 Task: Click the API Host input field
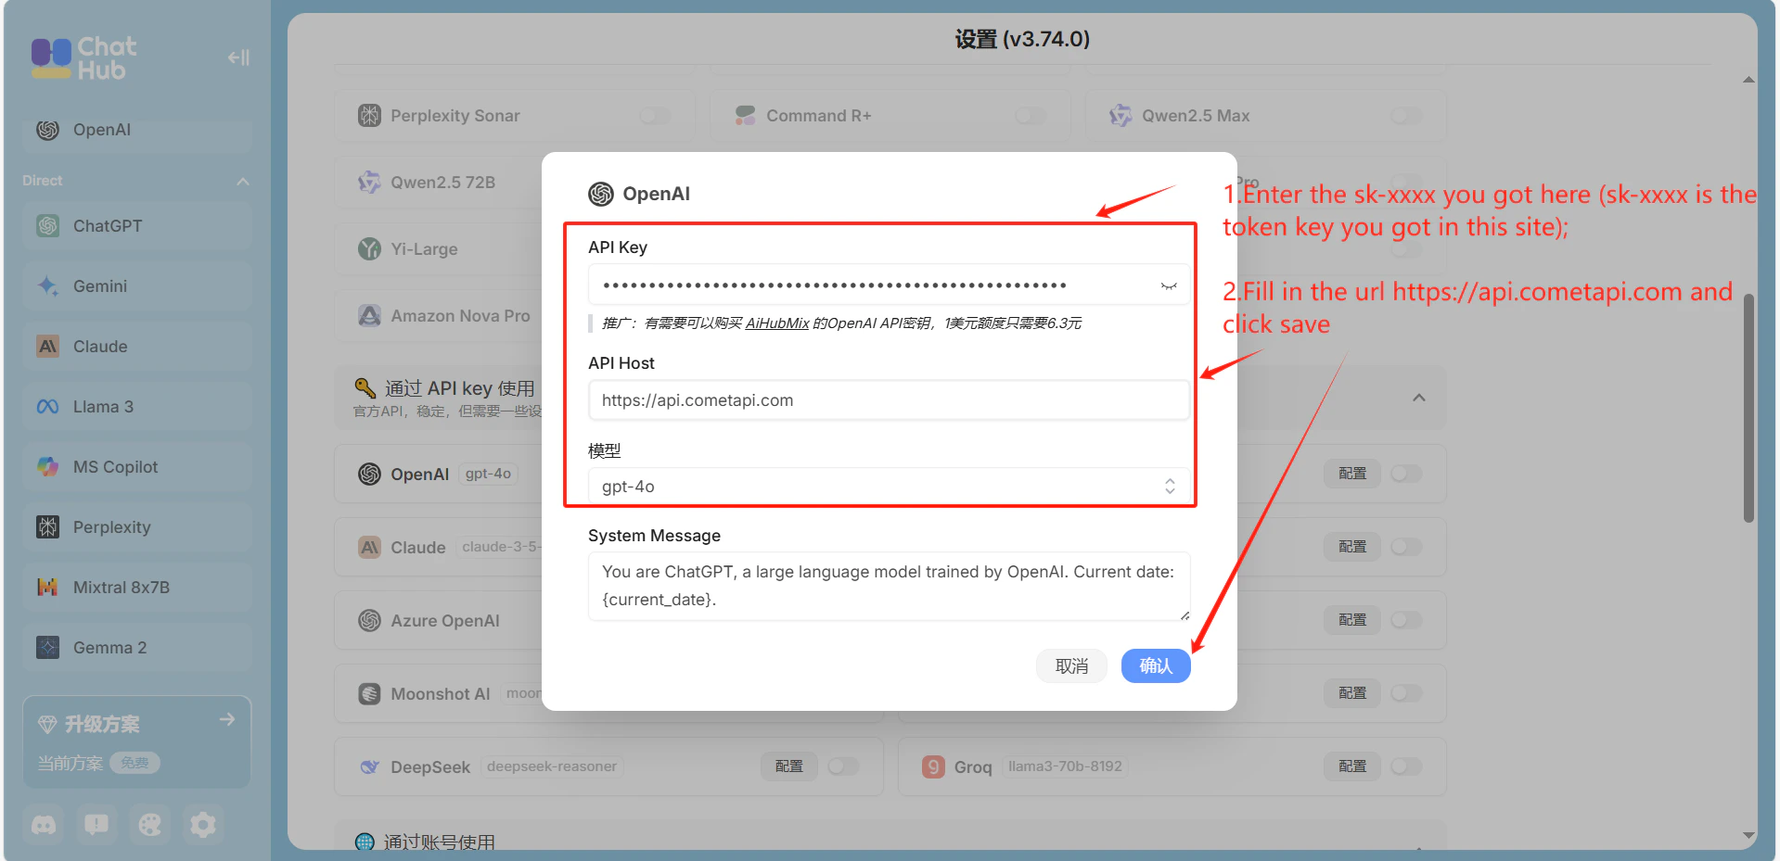889,400
